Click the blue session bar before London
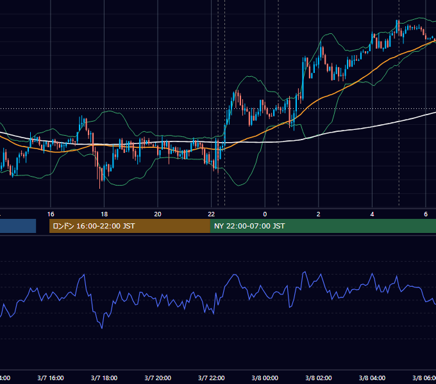The width and height of the screenshot is (436, 384). 18,226
